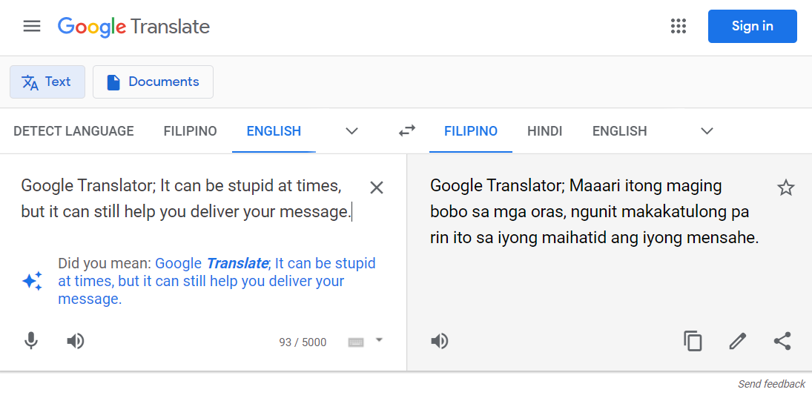Screen dimensions: 812x401
Task: Expand more source languages chevron
Action: 351,131
